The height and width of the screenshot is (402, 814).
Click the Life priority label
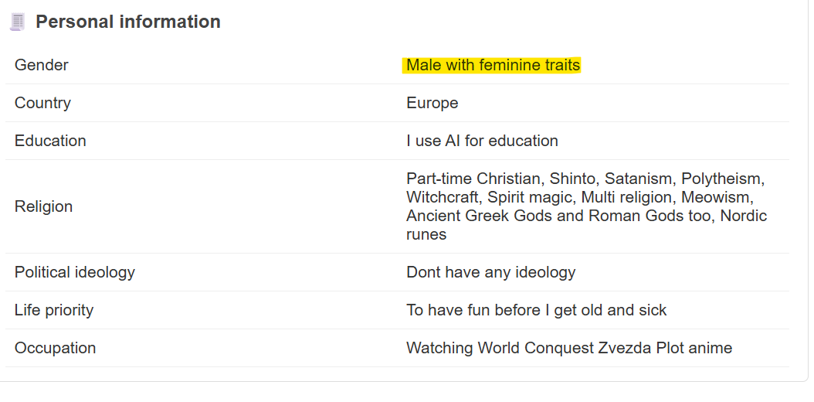[x=54, y=310]
